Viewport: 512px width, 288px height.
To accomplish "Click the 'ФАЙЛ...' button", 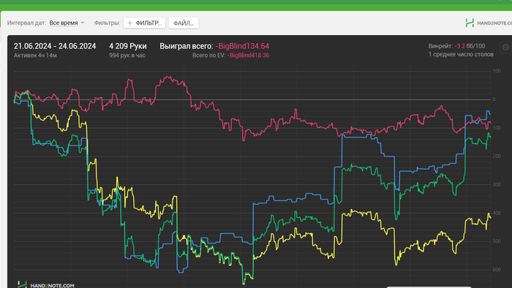I will pos(184,23).
